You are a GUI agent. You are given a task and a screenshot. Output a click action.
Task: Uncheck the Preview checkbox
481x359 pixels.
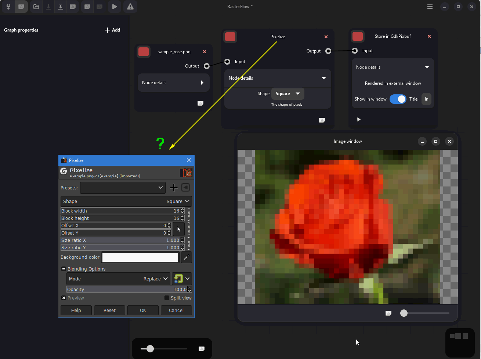tap(64, 298)
